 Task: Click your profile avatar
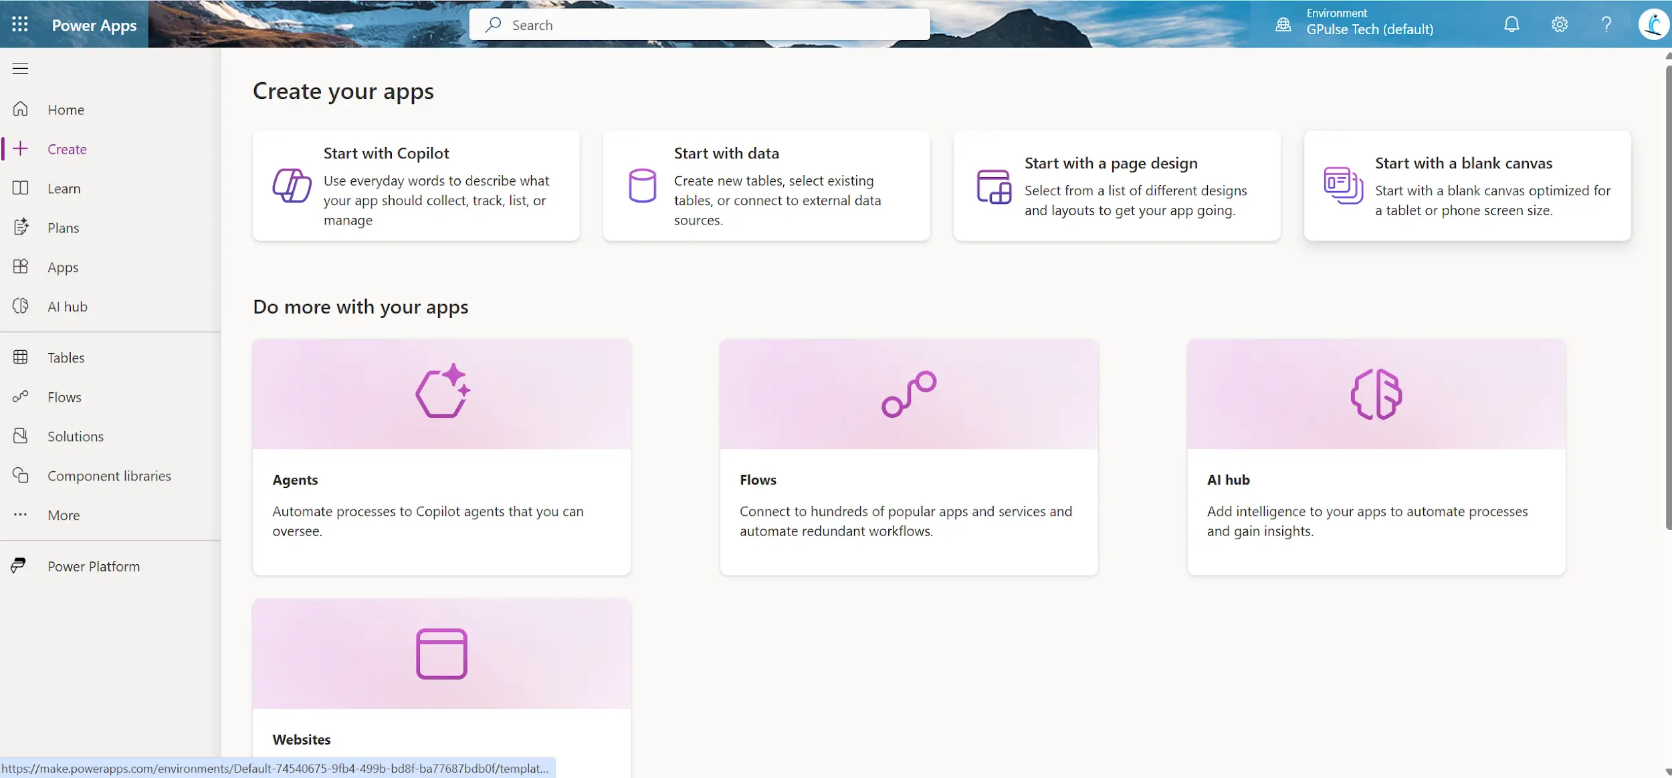click(x=1653, y=24)
